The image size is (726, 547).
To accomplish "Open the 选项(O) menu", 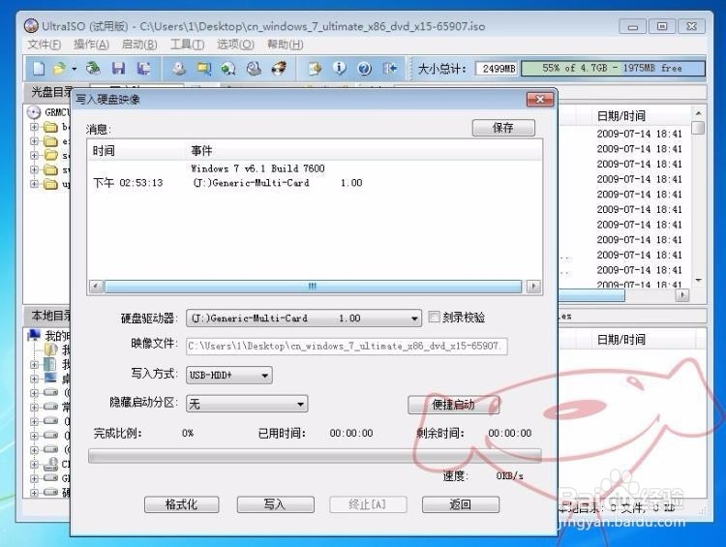I will (235, 45).
